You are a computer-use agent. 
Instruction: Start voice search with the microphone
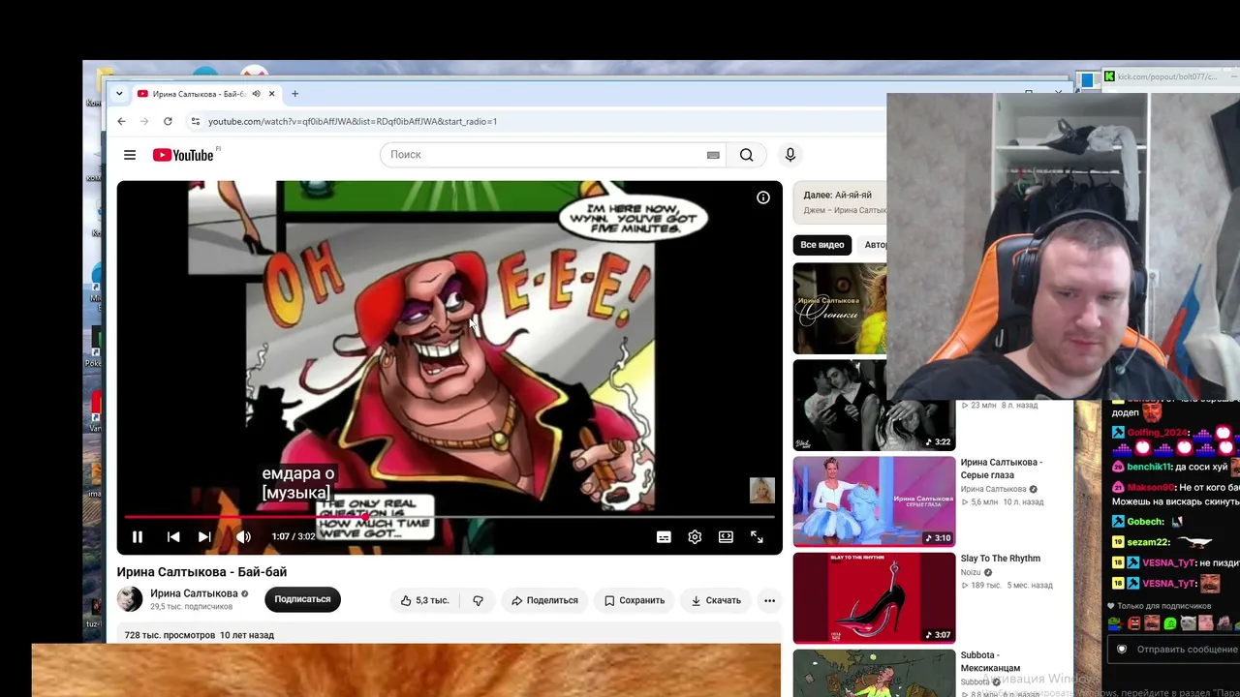pos(790,155)
